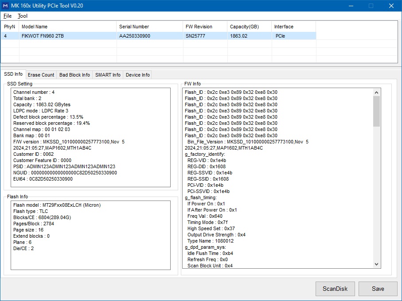The image size is (402, 301).
Task: Click the MK app icon in title bar
Action: tap(5, 6)
